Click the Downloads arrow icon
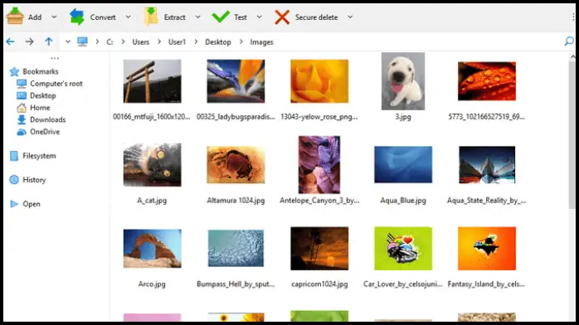Viewport: 579px width, 325px height. [x=22, y=119]
